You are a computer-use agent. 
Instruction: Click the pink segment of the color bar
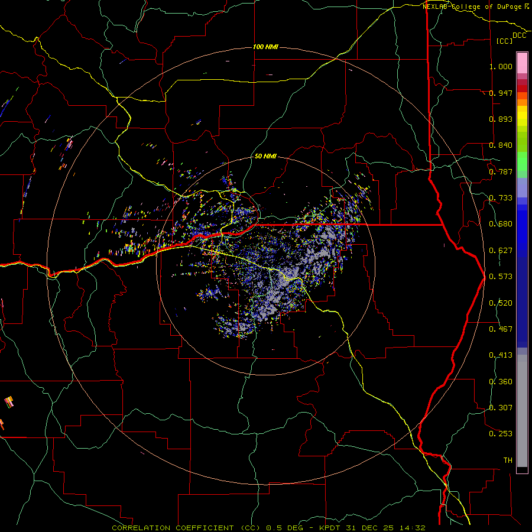pos(522,63)
